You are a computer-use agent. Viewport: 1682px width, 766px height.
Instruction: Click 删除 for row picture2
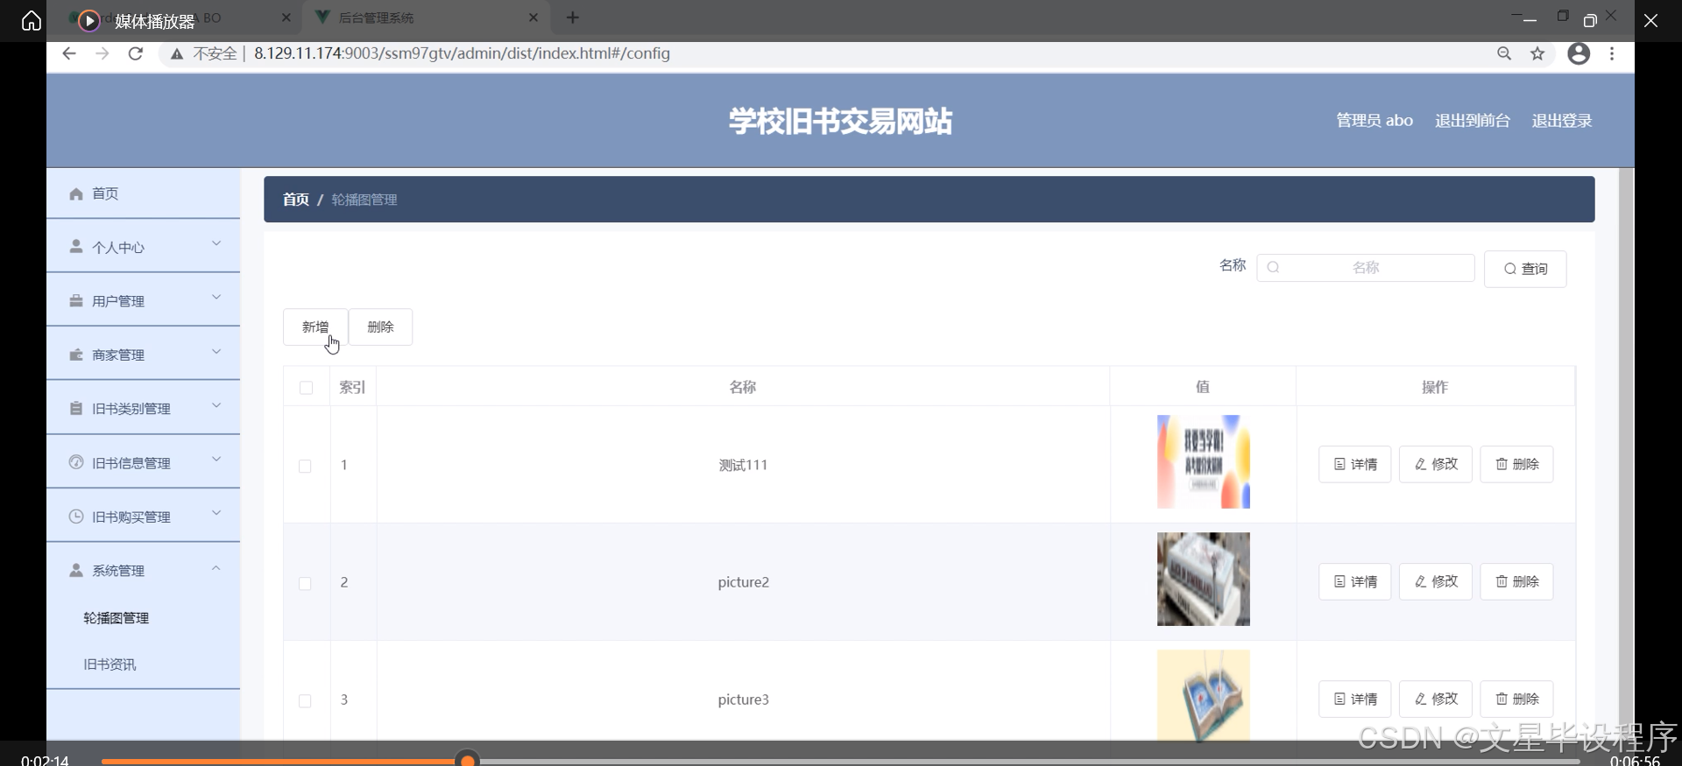[x=1516, y=581]
